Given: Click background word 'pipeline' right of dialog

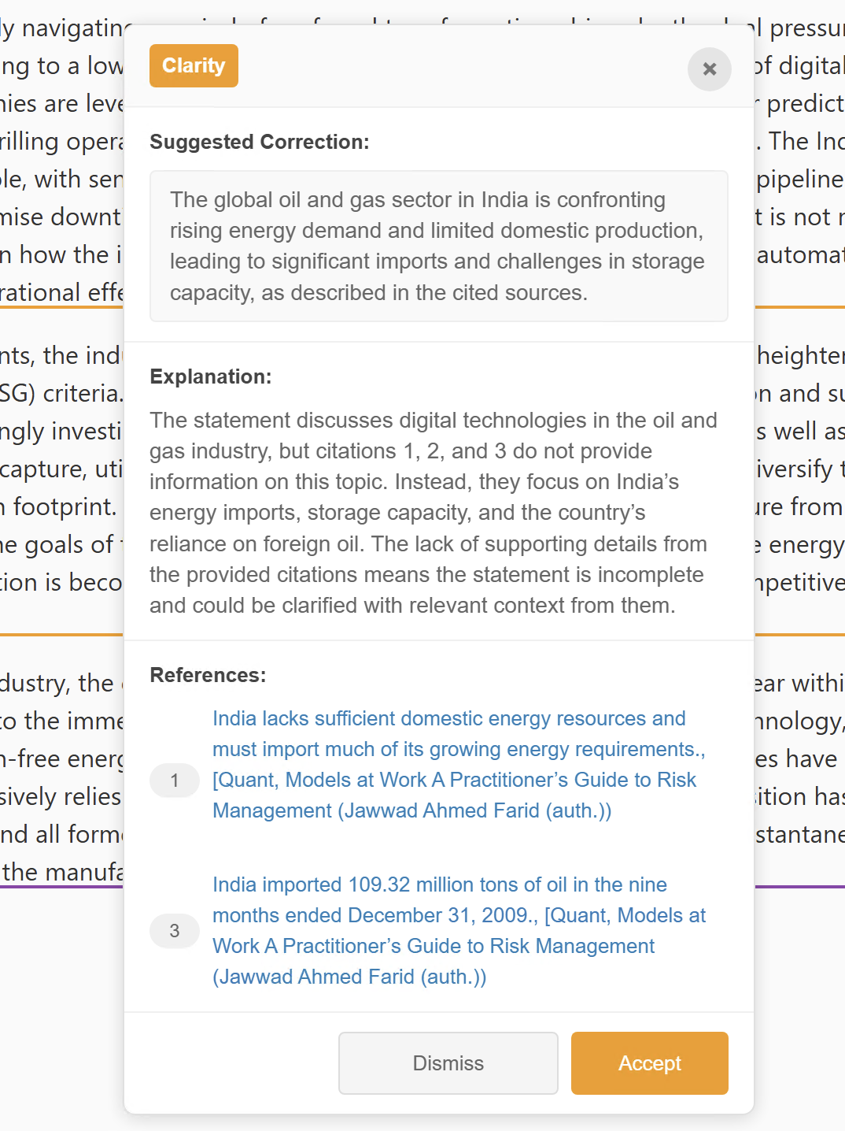Looking at the screenshot, I should pyautogui.click(x=799, y=180).
